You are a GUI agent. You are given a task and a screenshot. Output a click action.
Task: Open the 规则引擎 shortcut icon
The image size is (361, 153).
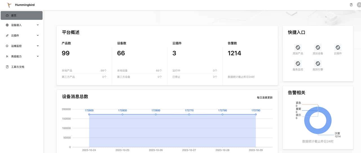[x=318, y=64]
